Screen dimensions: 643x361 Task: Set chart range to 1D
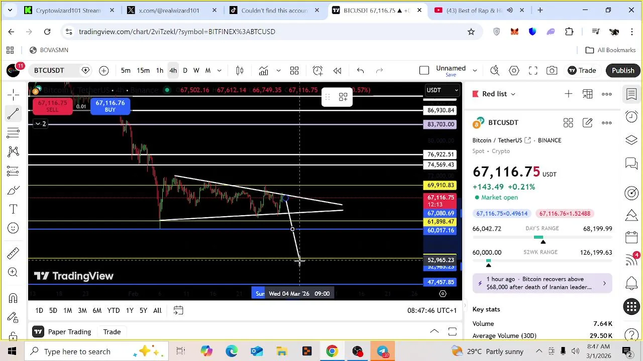(39, 311)
